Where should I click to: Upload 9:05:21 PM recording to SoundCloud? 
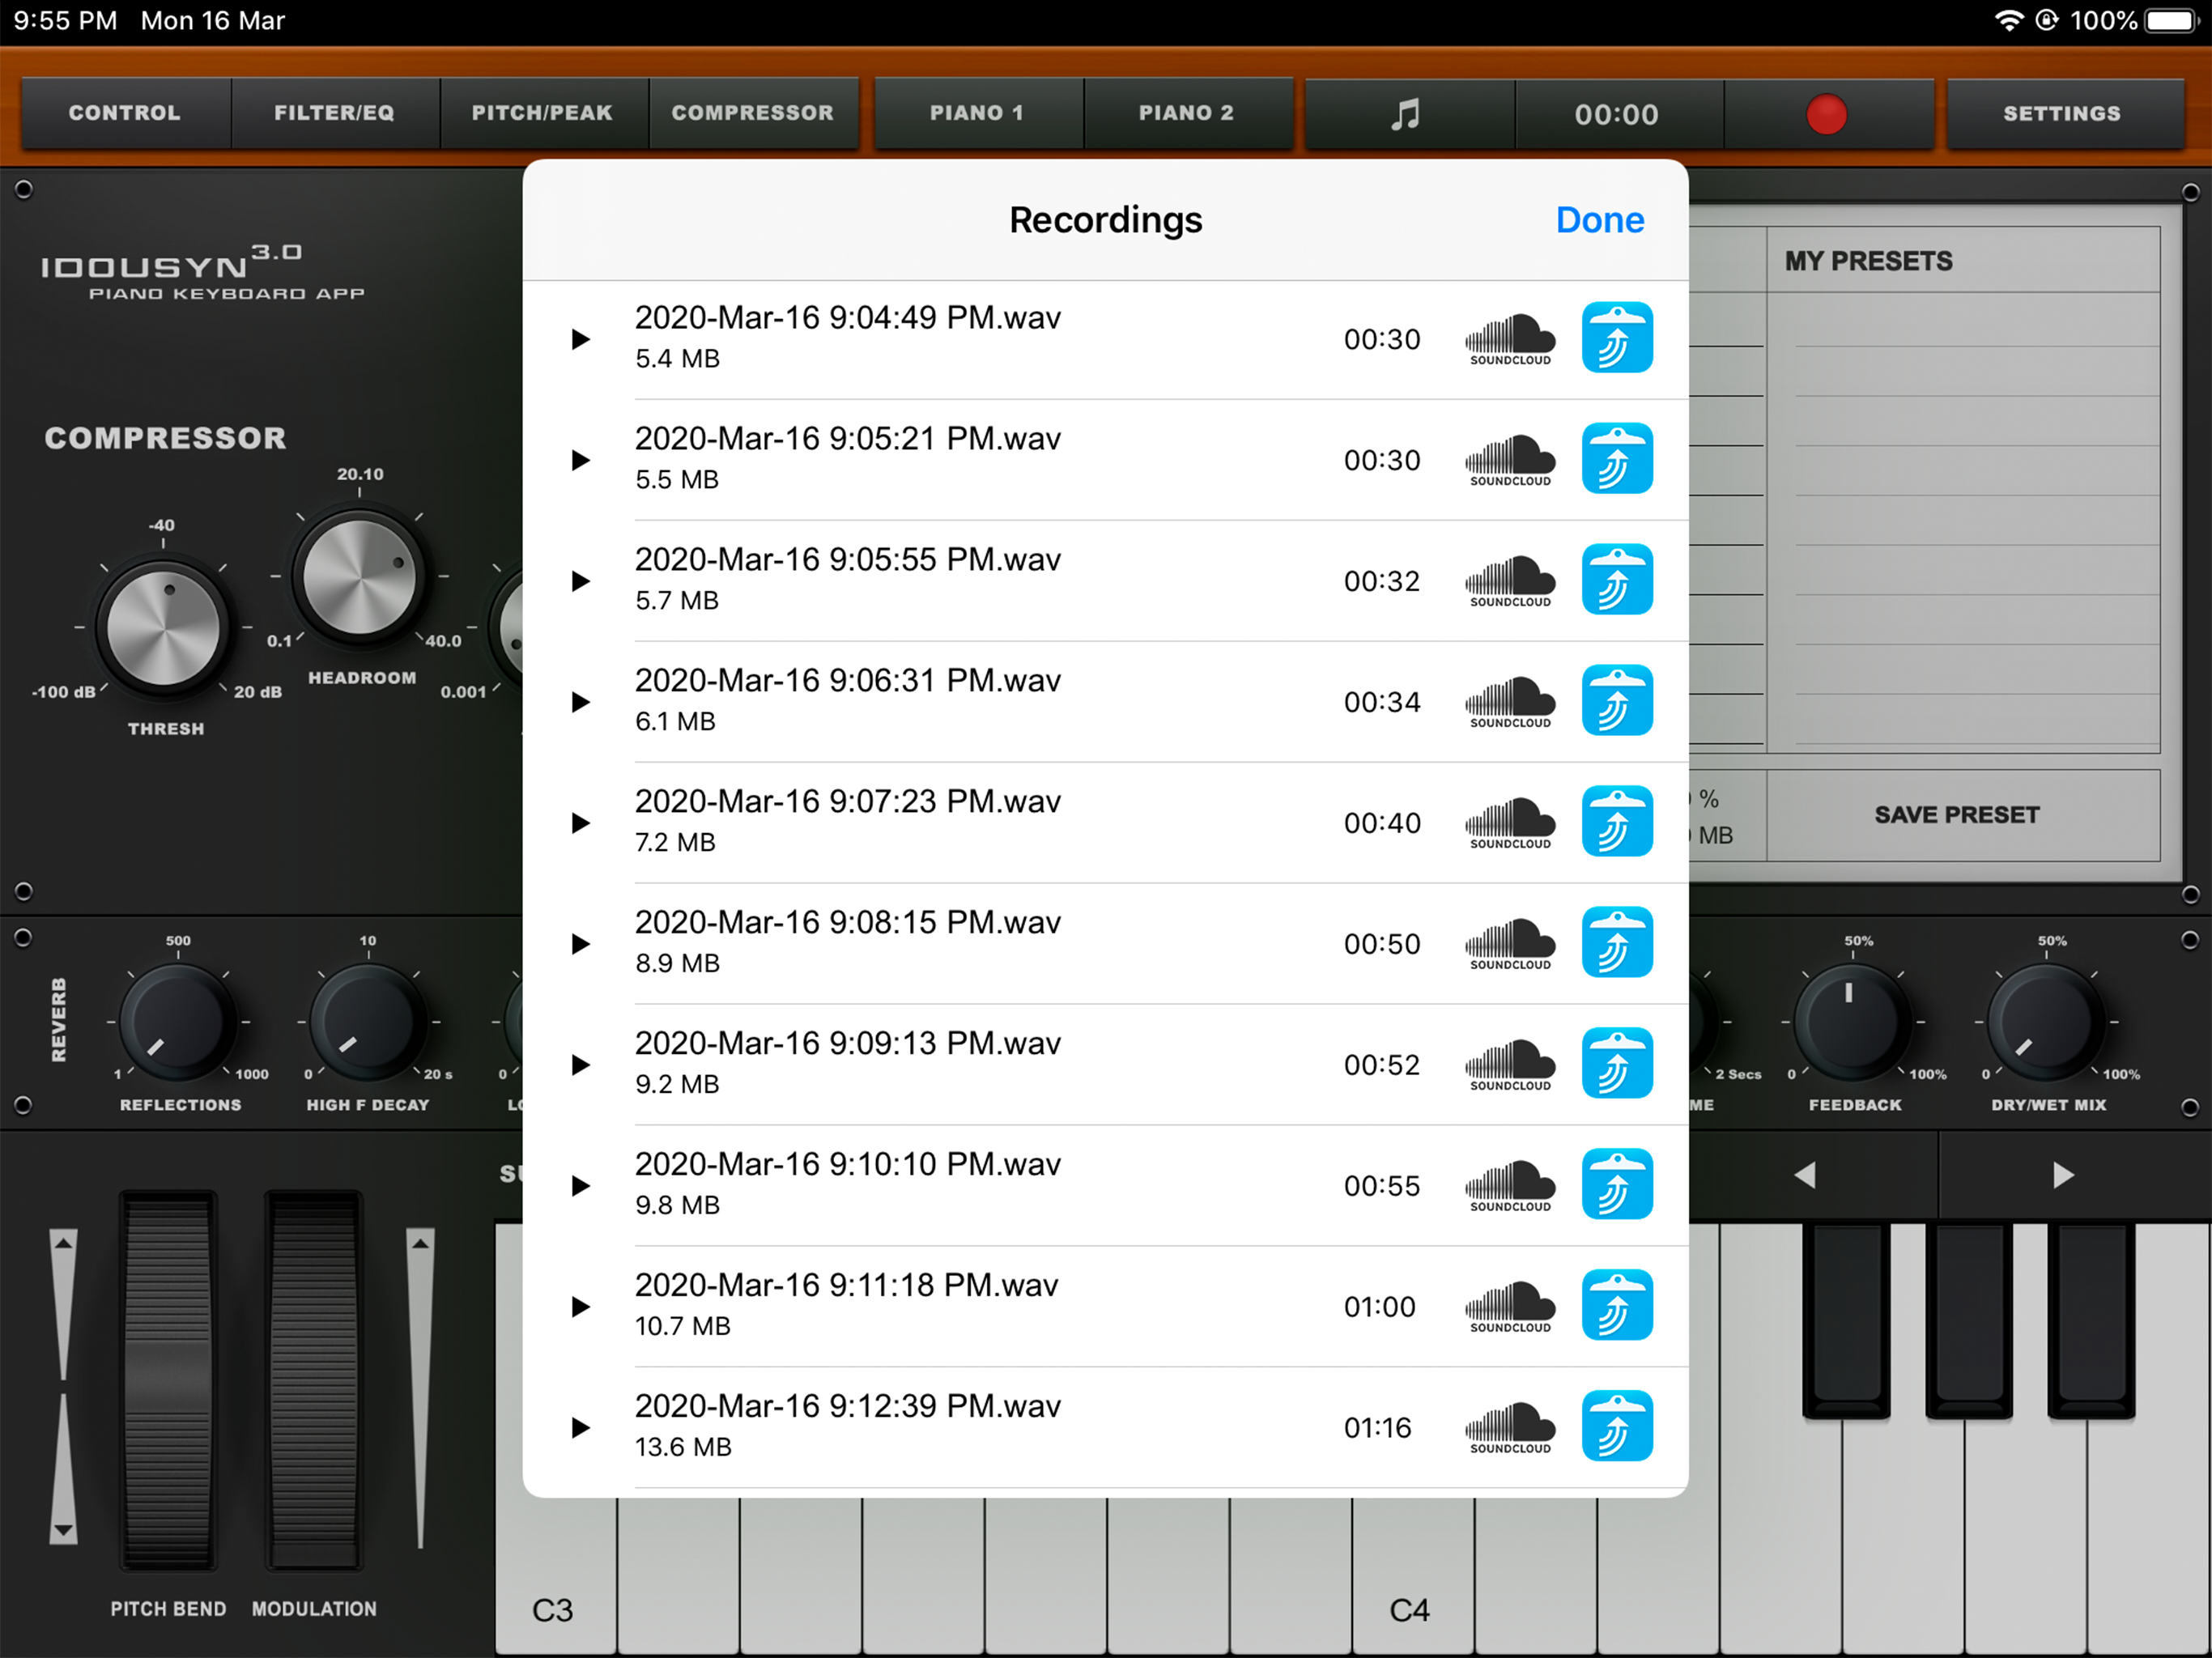pyautogui.click(x=1509, y=460)
